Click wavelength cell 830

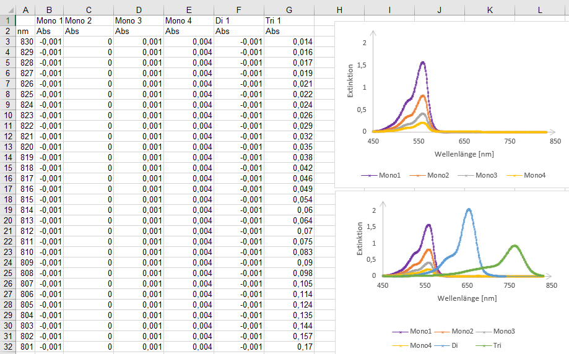tap(25, 42)
